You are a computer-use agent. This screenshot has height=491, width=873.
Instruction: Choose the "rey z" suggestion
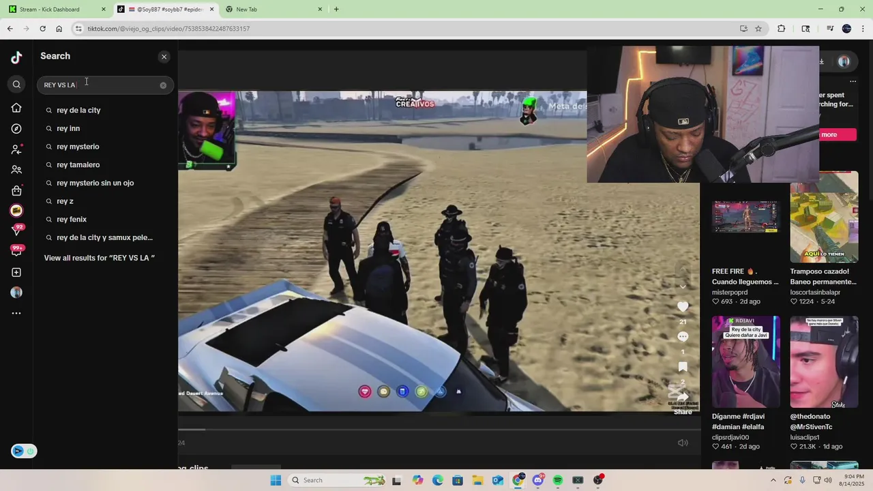point(65,201)
